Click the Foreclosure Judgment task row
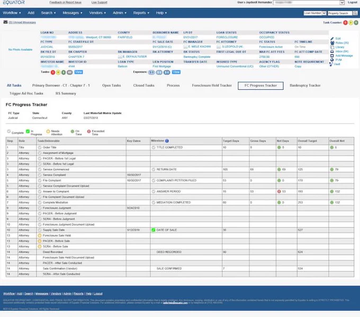Image resolution: width=360 pixels, height=317 pixels. pyautogui.click(x=180, y=208)
